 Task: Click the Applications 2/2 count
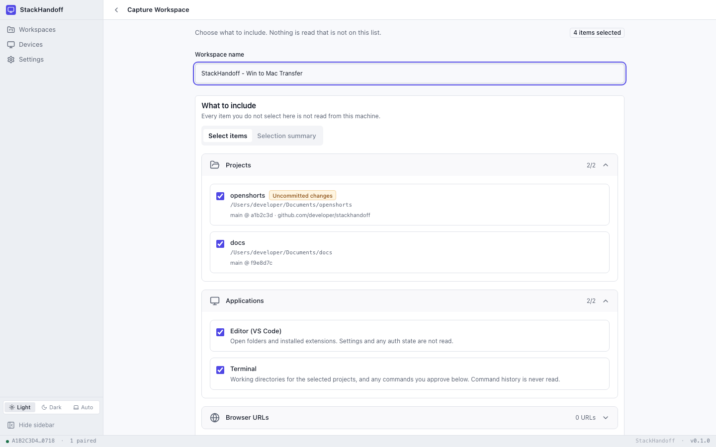pos(591,301)
